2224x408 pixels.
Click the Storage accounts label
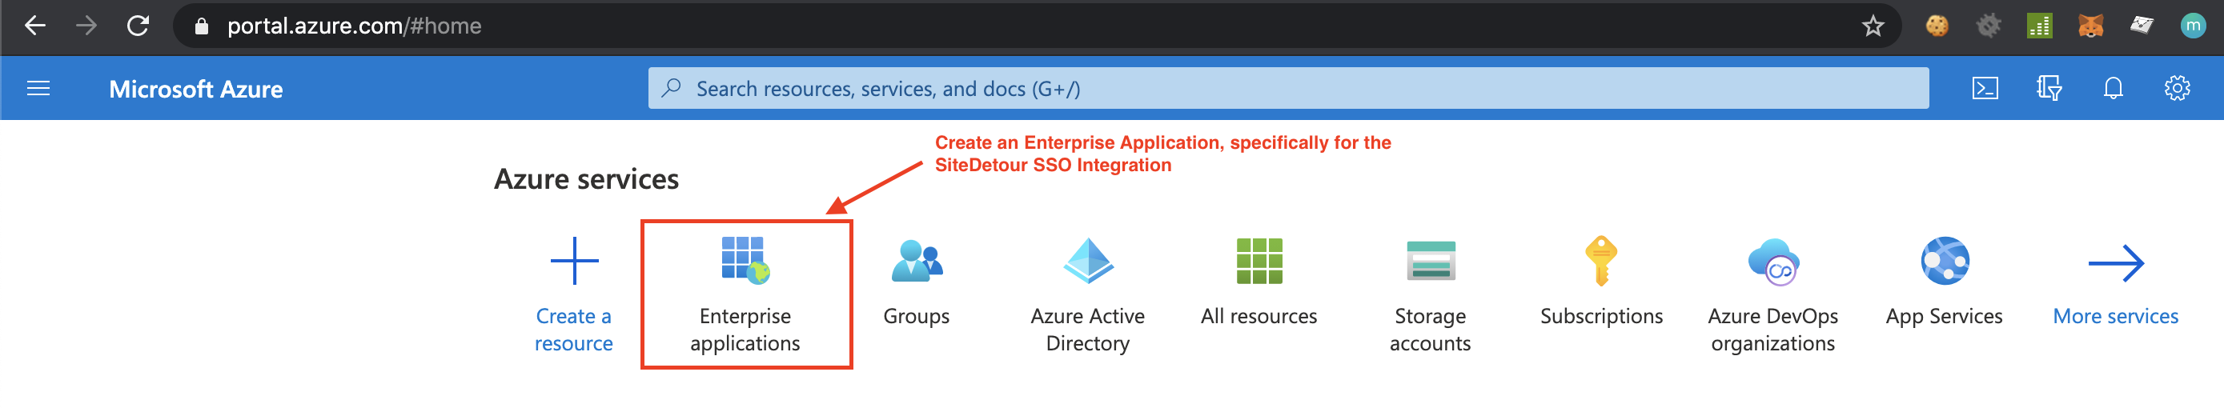click(x=1431, y=330)
